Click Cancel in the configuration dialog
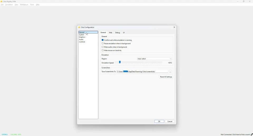 (170, 121)
